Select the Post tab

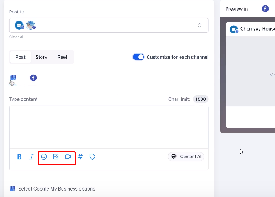coord(21,57)
